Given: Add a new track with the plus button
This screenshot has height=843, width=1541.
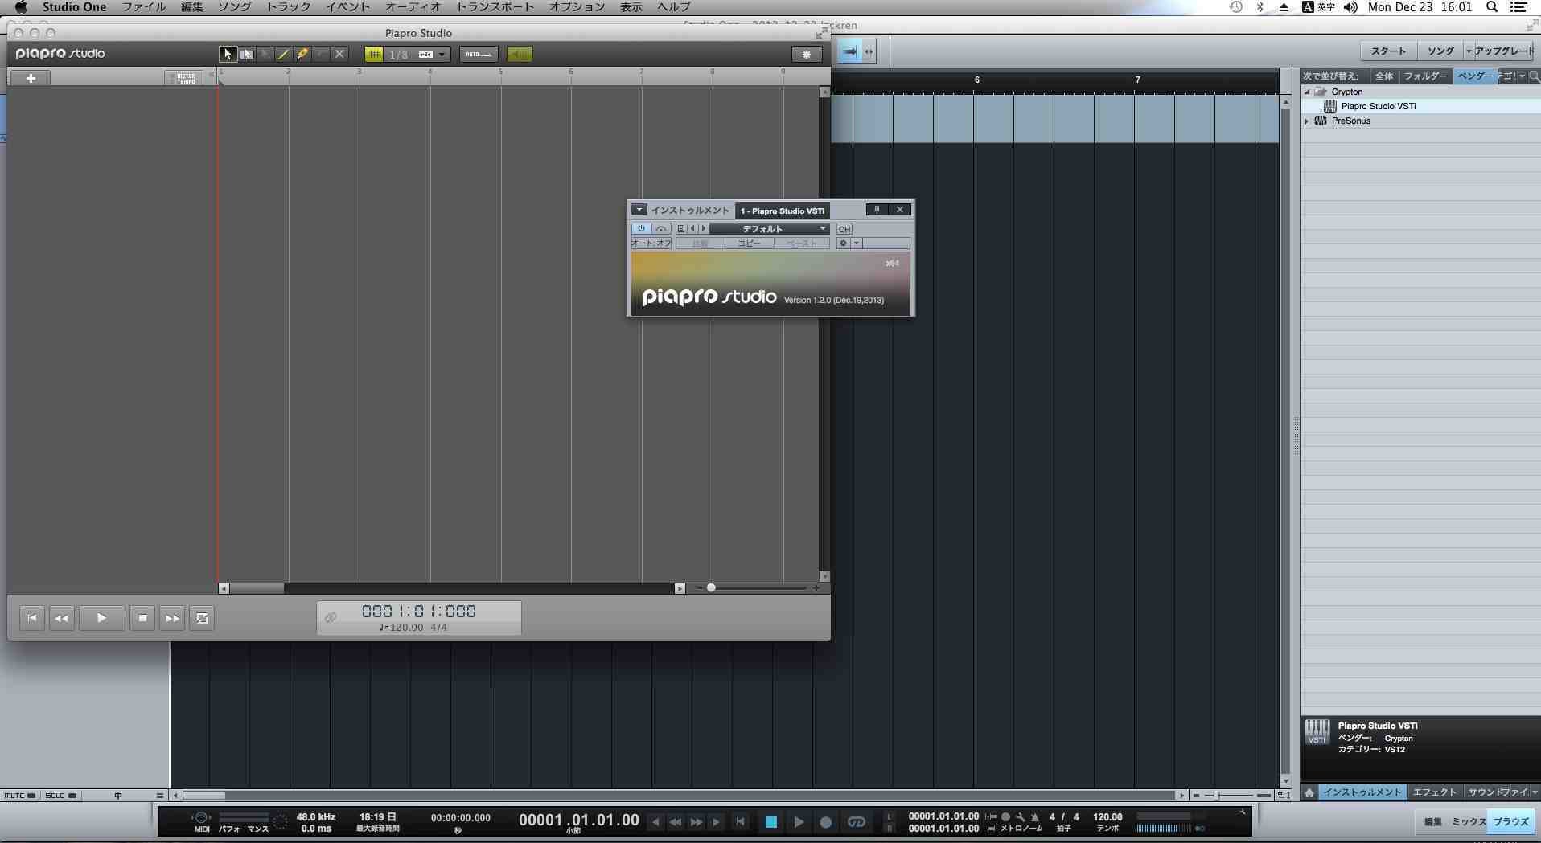Looking at the screenshot, I should click(x=31, y=78).
